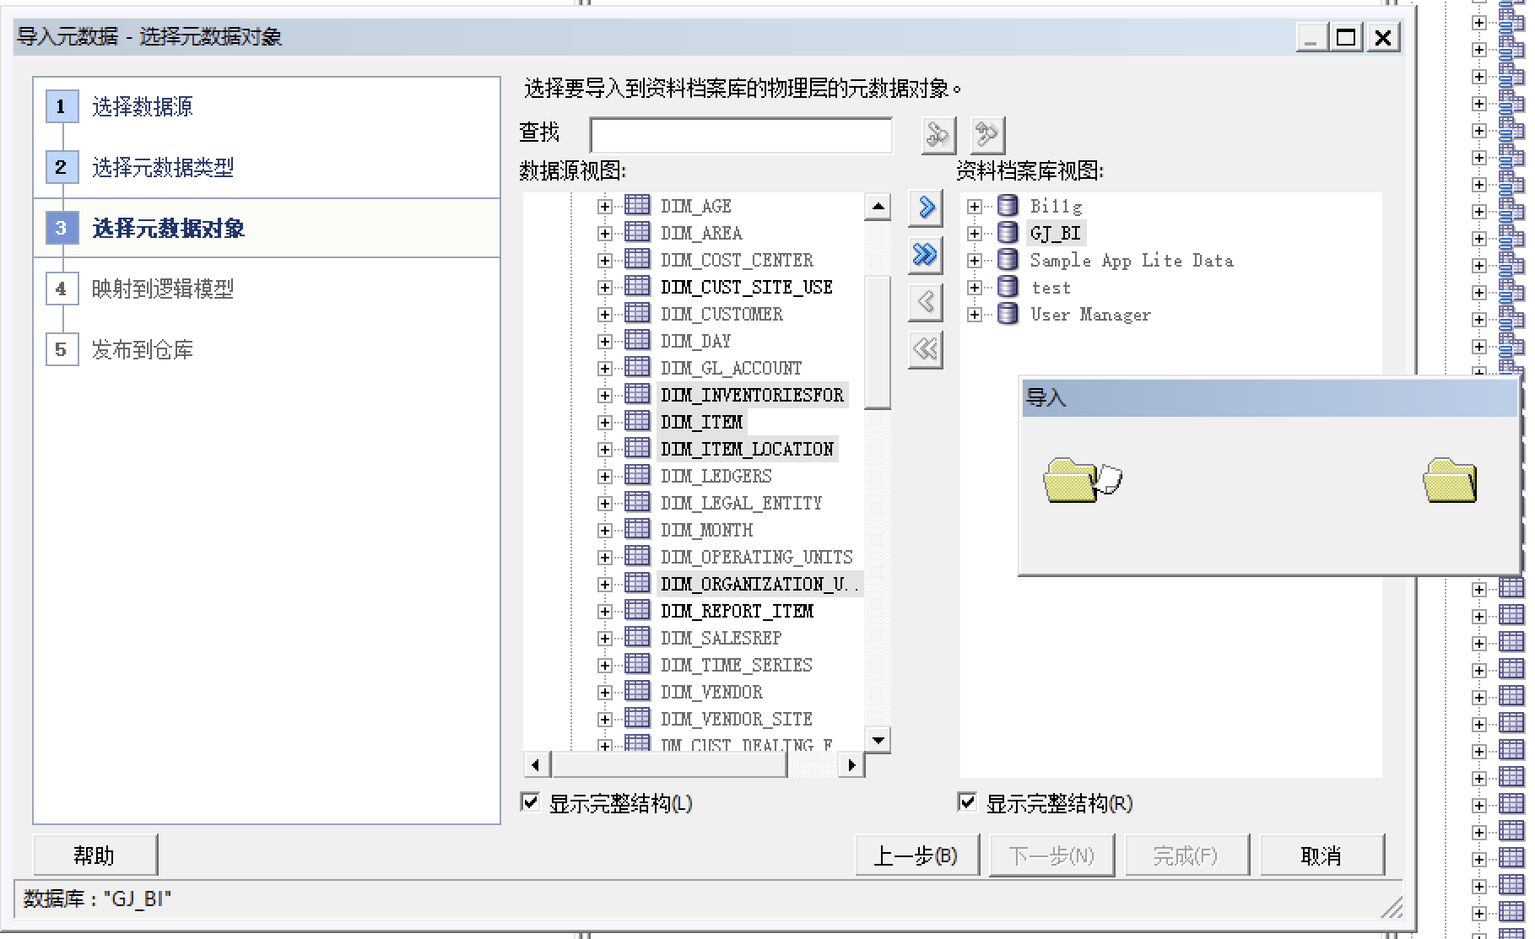Click the data source vertical scrollbar down arrow
The image size is (1535, 939).
pyautogui.click(x=878, y=740)
